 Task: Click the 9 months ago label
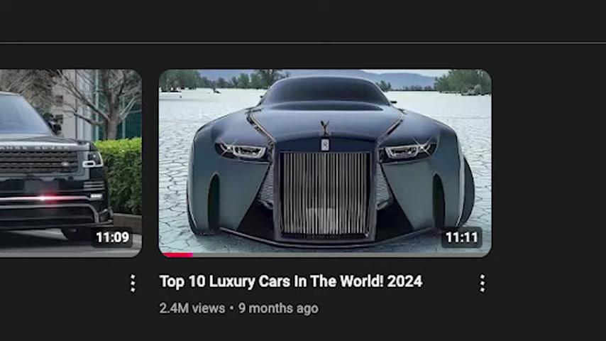(x=278, y=308)
